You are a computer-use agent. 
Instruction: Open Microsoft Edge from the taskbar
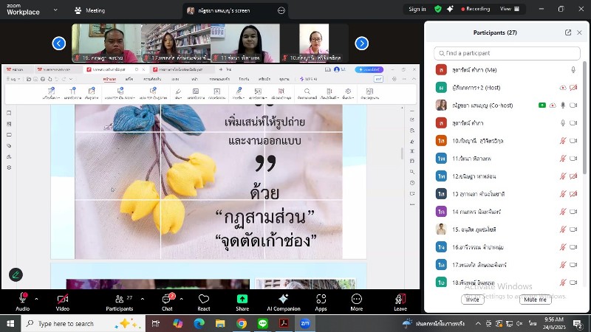[x=199, y=323]
